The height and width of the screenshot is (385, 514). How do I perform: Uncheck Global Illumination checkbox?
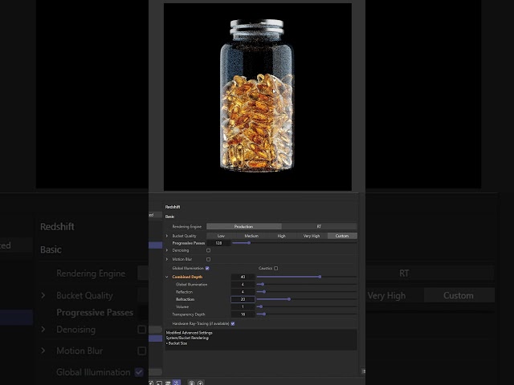pos(207,268)
